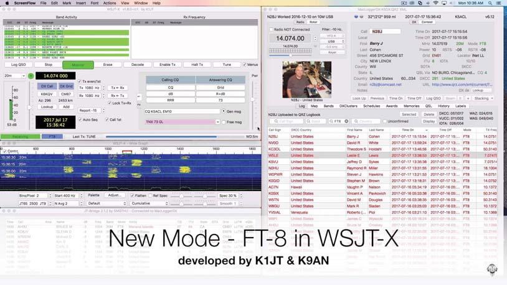Click the Halt Tx button
This screenshot has height=285, width=507.
pos(197,65)
